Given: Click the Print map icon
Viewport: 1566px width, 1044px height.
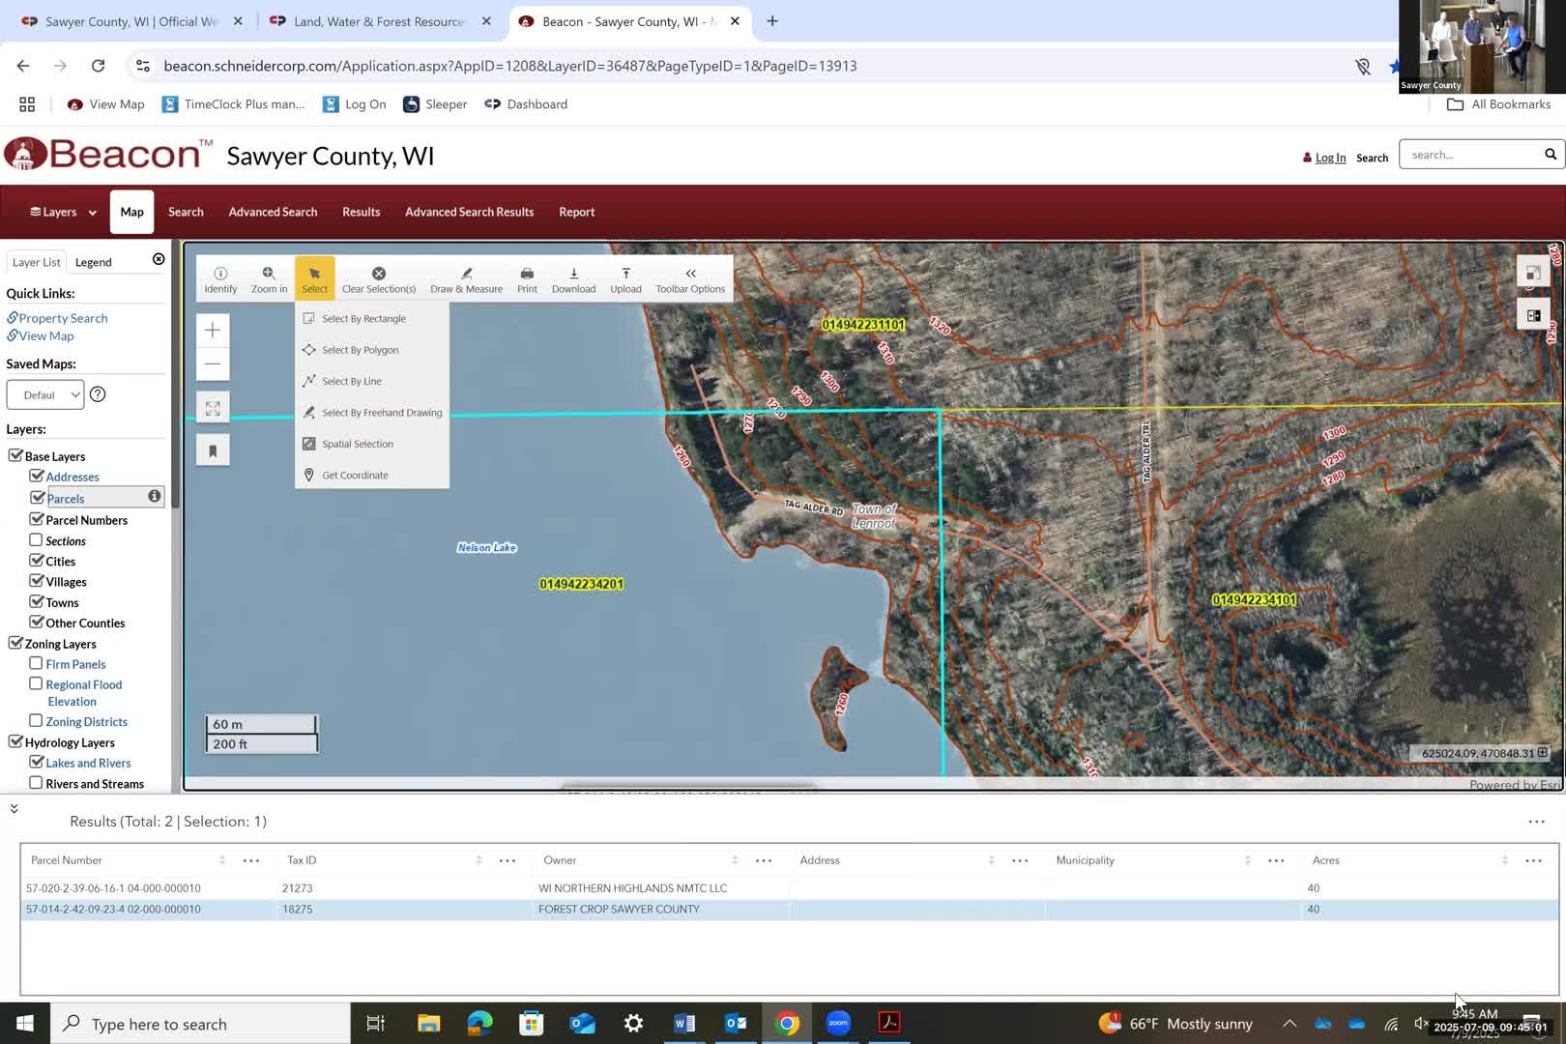Looking at the screenshot, I should click(527, 278).
